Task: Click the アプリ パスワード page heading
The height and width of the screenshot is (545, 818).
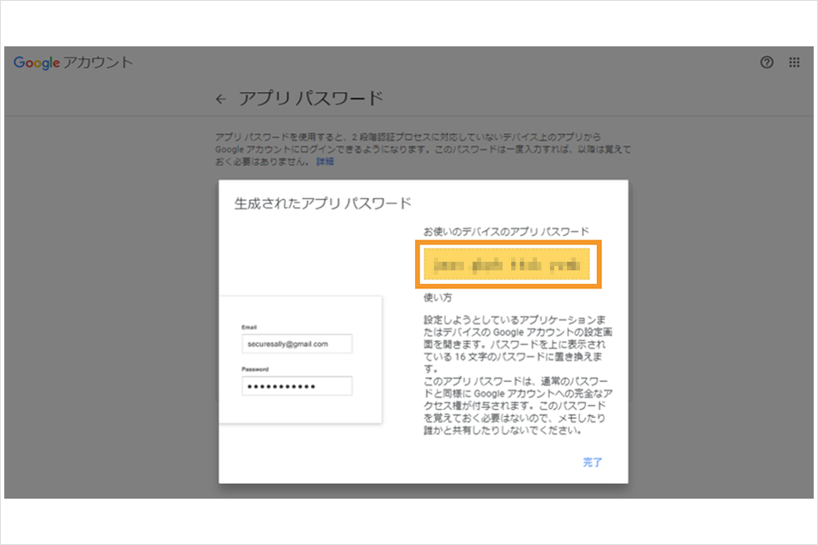Action: pyautogui.click(x=311, y=99)
